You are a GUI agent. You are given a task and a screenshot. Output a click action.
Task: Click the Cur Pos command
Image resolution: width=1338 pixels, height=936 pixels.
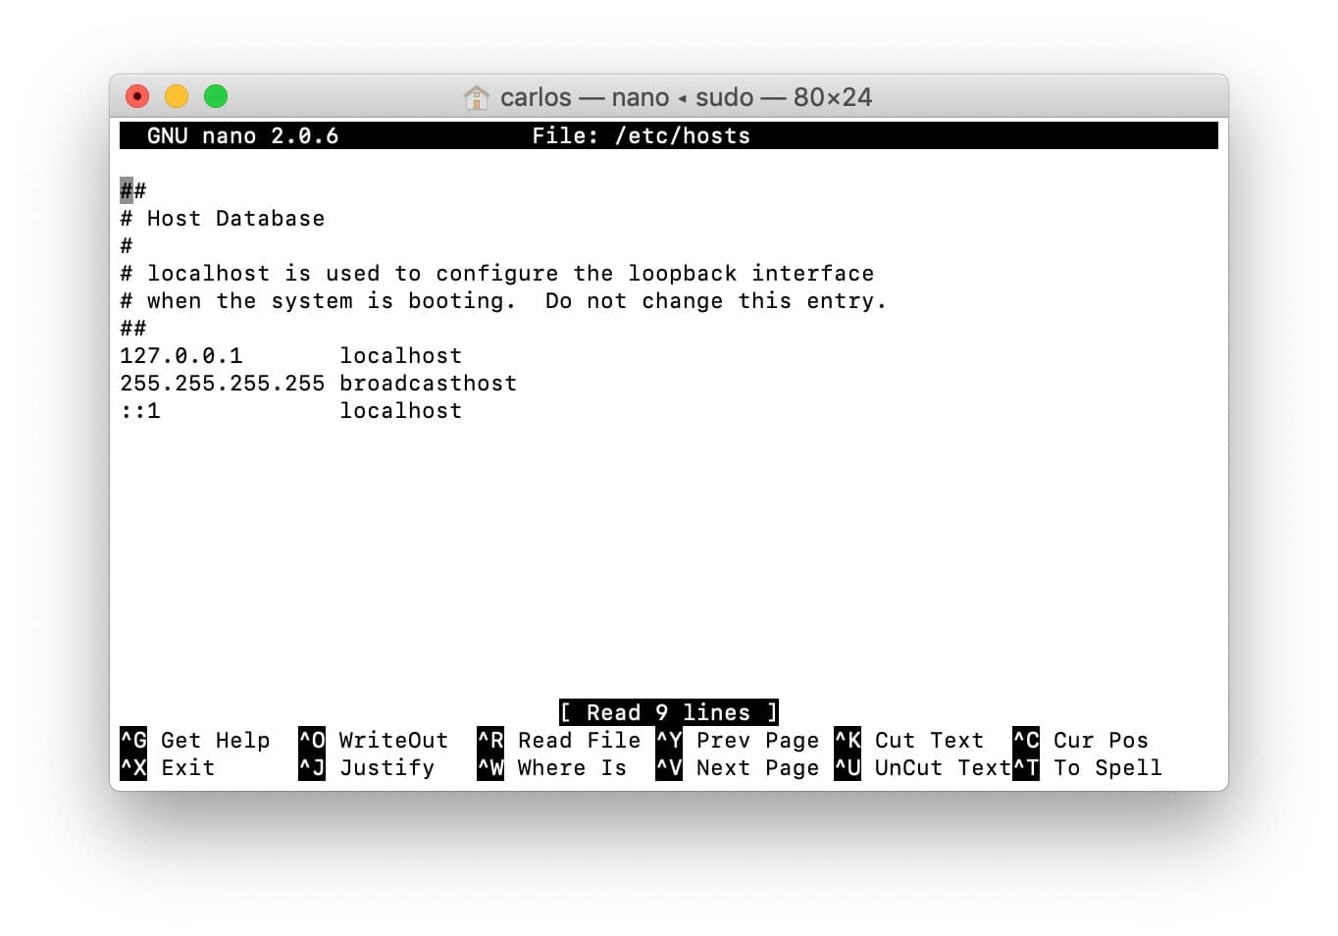(1099, 740)
